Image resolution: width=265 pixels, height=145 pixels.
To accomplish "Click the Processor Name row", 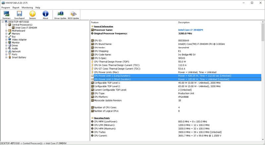I will coord(176,30).
